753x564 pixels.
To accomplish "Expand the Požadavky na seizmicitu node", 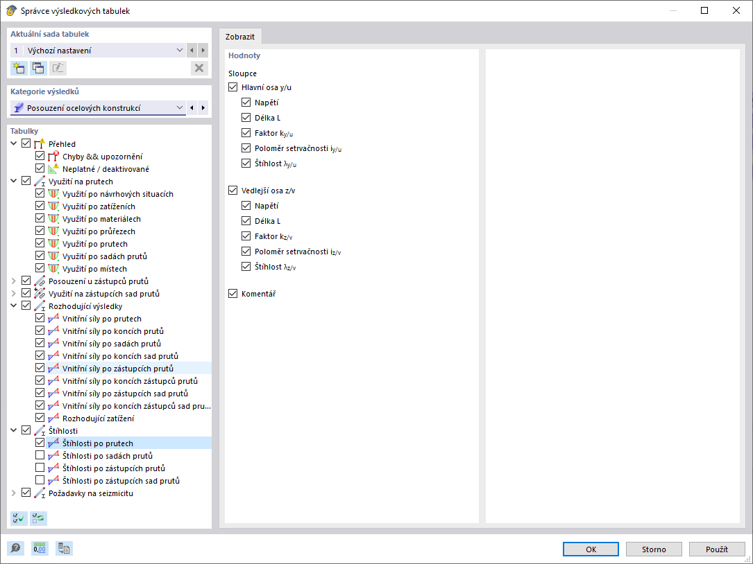I will (14, 493).
